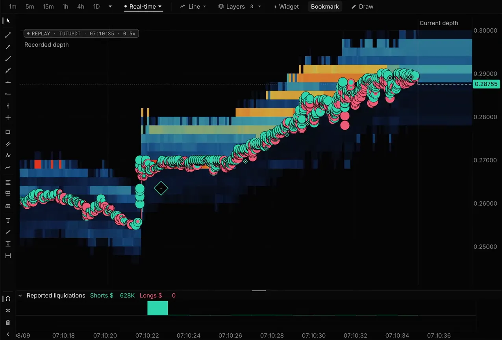The width and height of the screenshot is (502, 340).
Task: Click the 628K shorts value
Action: coord(127,296)
